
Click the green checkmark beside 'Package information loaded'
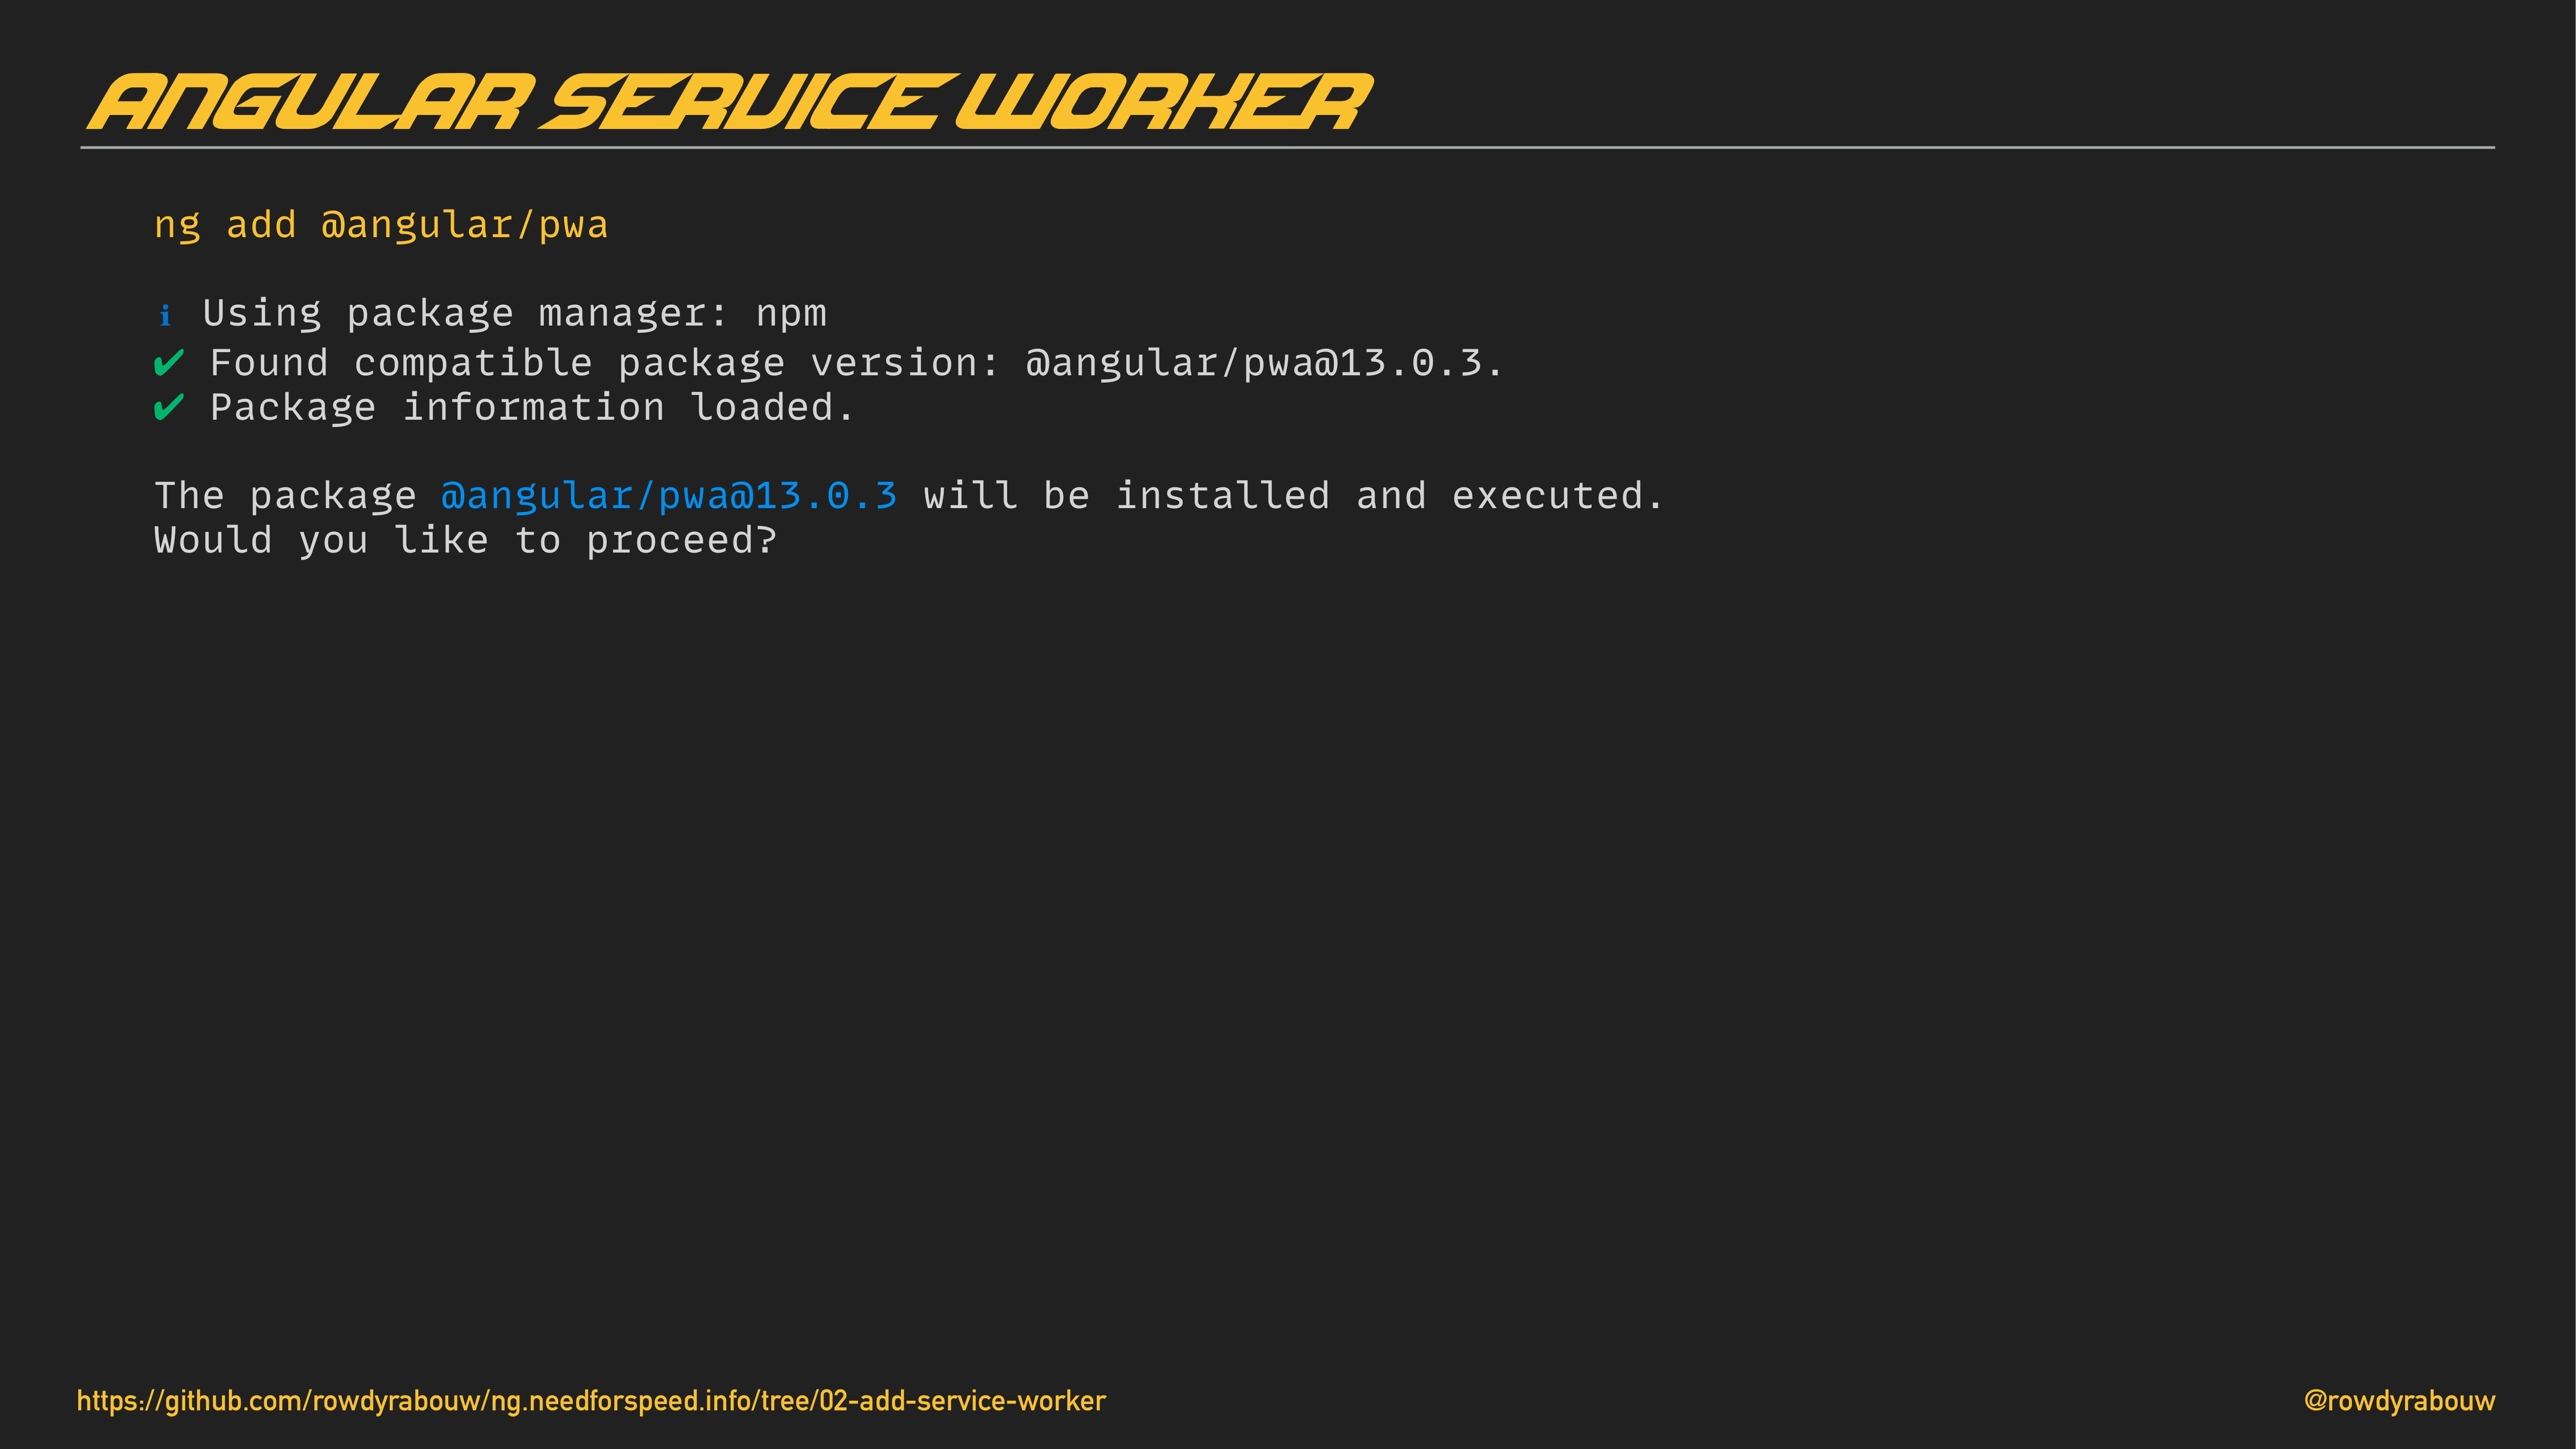tap(169, 407)
